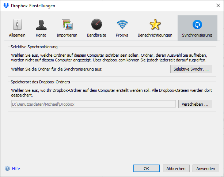Open the Allgemein light-switch icon
The image size is (224, 177).
click(17, 25)
